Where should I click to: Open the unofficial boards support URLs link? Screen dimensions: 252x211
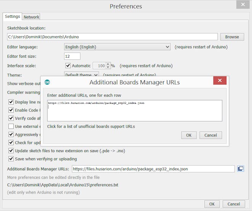click(x=91, y=126)
